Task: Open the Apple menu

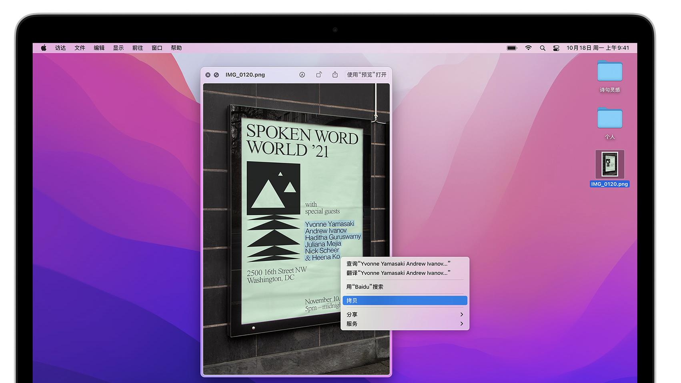Action: point(44,48)
